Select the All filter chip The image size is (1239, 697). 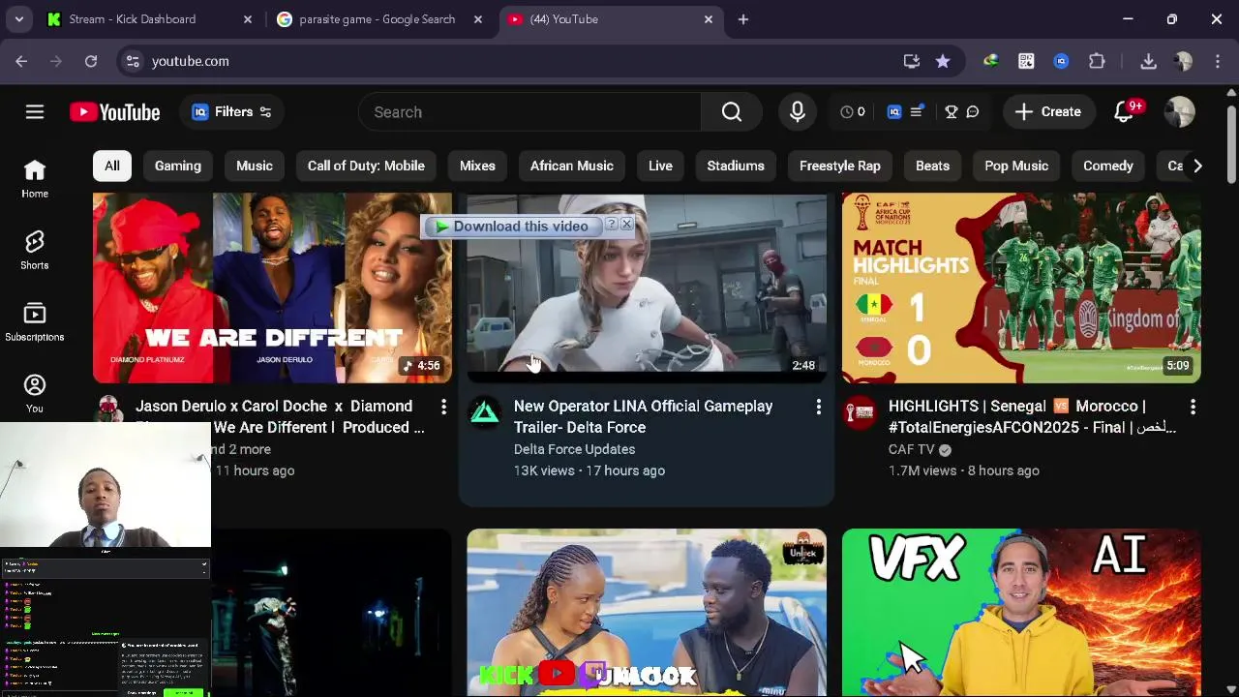[112, 166]
